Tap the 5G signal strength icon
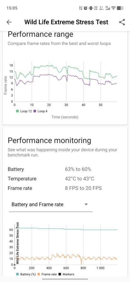 [107, 8]
